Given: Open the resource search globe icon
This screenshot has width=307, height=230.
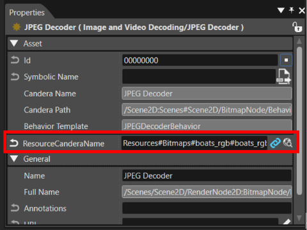Looking at the screenshot, I should point(288,142).
